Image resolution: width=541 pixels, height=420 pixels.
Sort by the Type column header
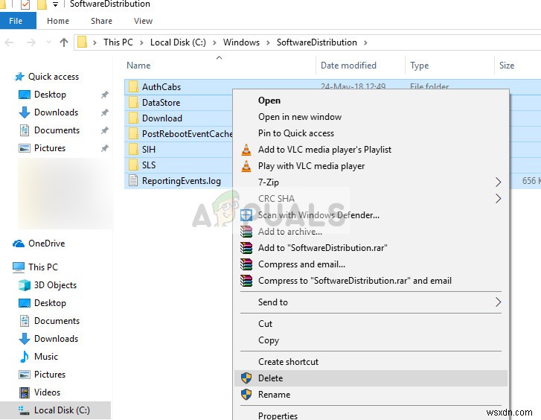point(450,66)
